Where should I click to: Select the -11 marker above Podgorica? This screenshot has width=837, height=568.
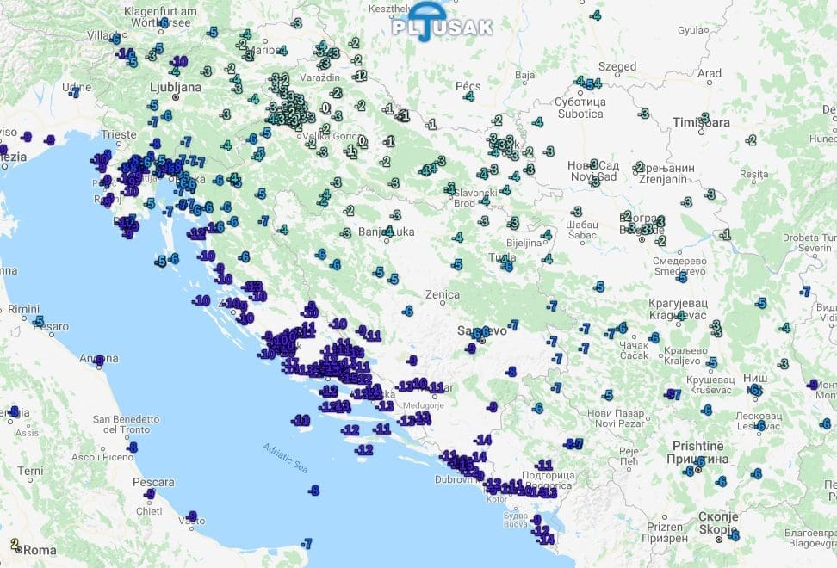click(x=543, y=465)
